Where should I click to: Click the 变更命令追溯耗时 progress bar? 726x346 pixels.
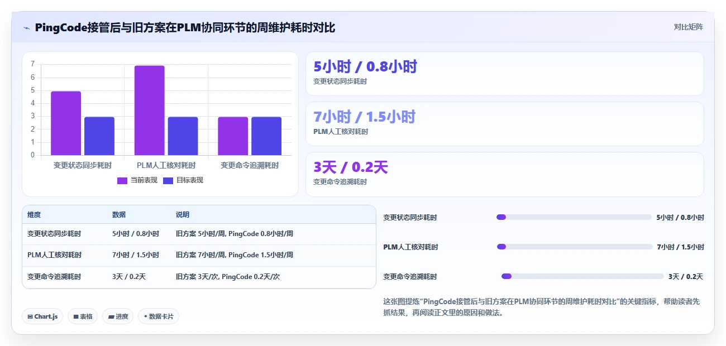click(x=582, y=276)
